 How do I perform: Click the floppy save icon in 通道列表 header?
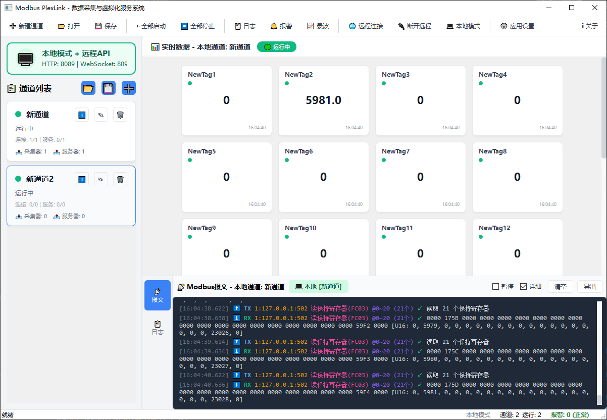(x=109, y=88)
